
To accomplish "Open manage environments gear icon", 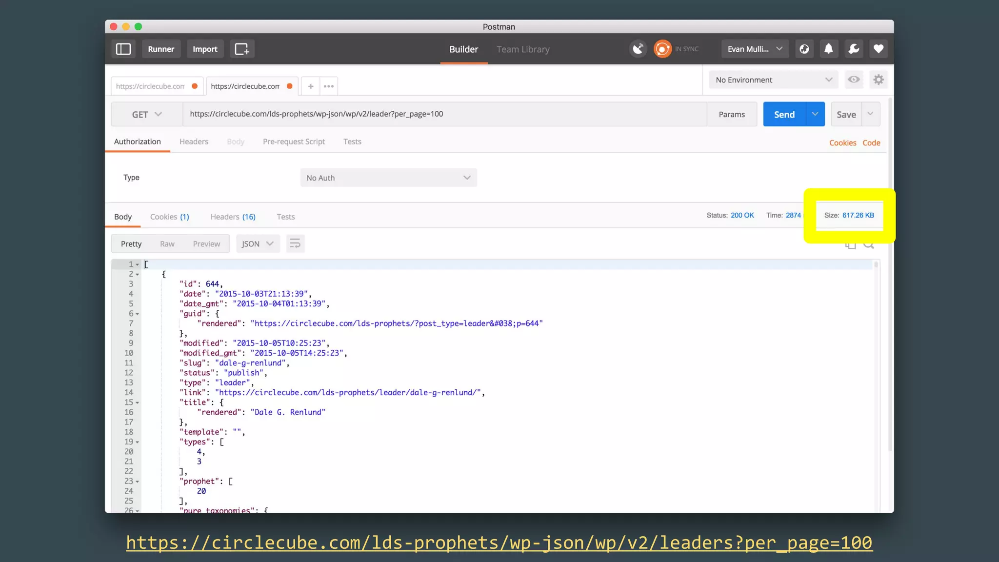I will 879,80.
